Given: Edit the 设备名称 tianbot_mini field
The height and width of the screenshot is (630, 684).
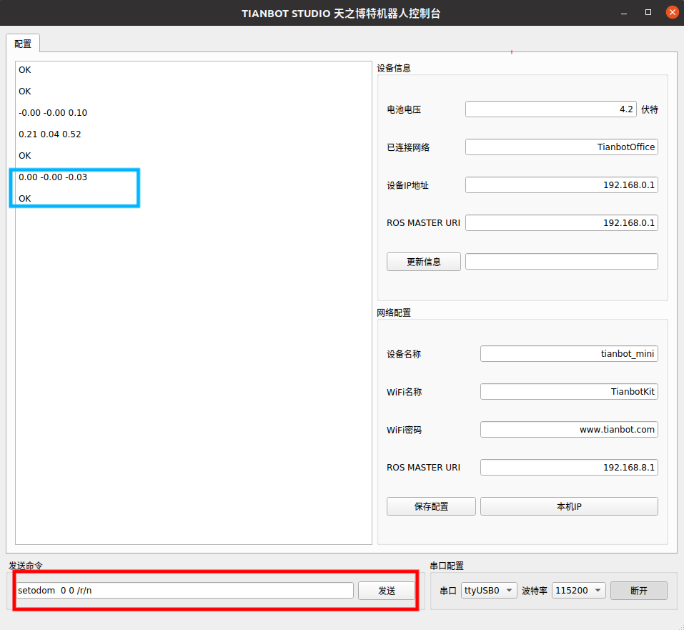Looking at the screenshot, I should pos(568,354).
